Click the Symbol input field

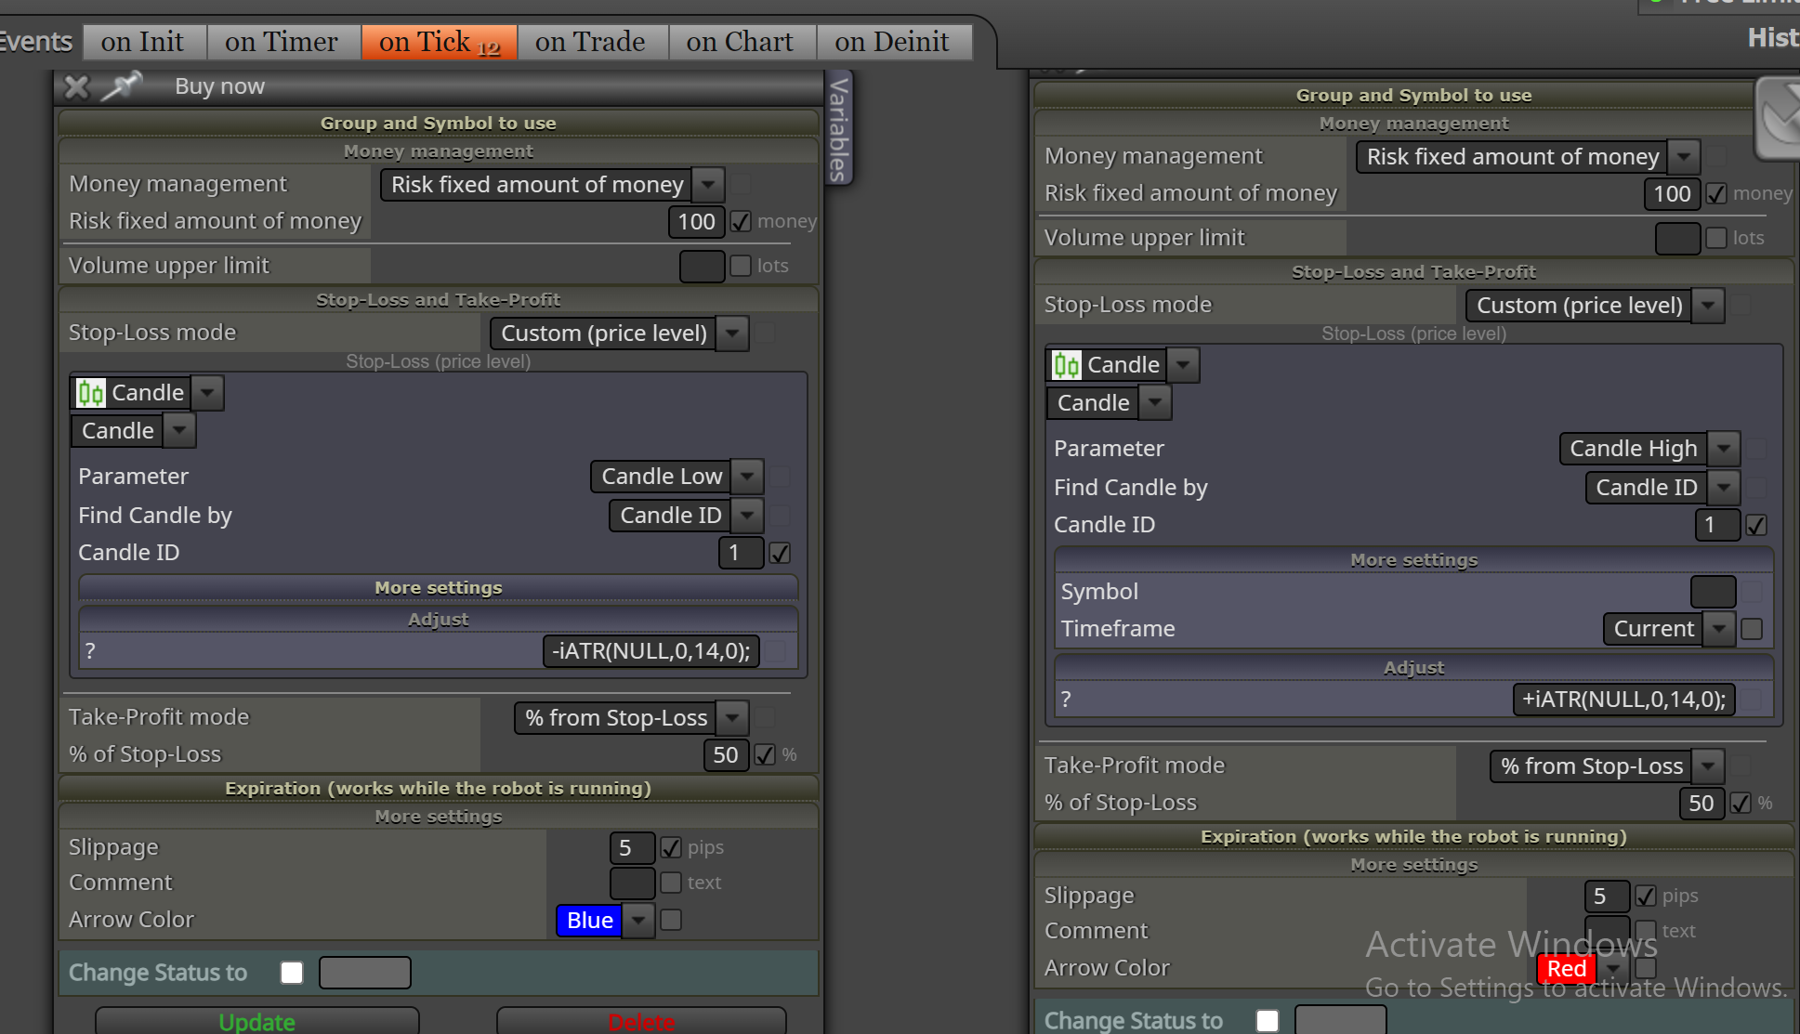pos(1713,592)
